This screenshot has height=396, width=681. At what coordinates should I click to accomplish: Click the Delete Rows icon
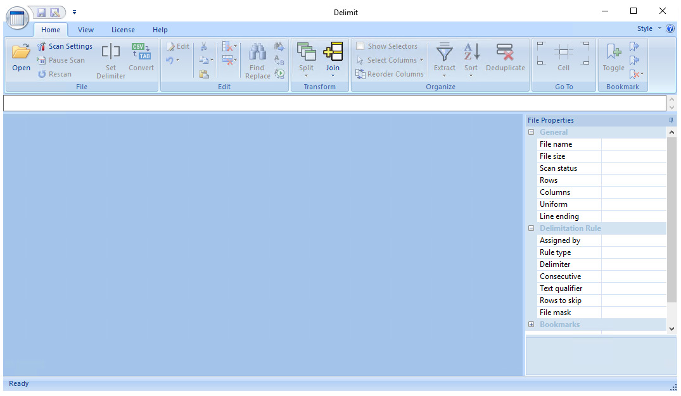tap(227, 60)
